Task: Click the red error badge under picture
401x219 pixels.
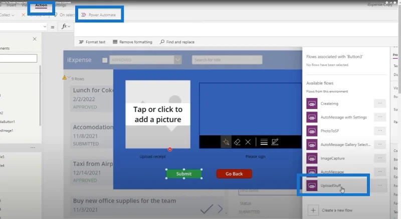Action: (x=170, y=149)
